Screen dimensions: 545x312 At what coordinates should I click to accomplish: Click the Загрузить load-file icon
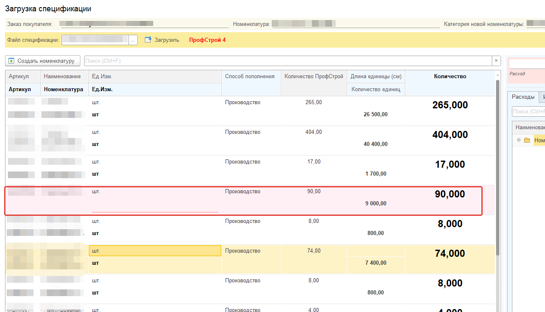(x=147, y=40)
